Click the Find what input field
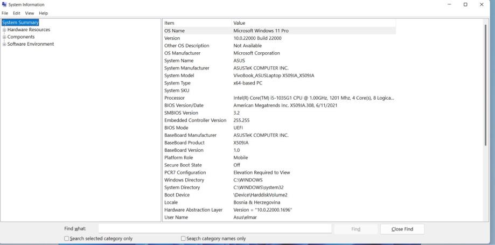This screenshot has height=245, width=495. click(215, 229)
